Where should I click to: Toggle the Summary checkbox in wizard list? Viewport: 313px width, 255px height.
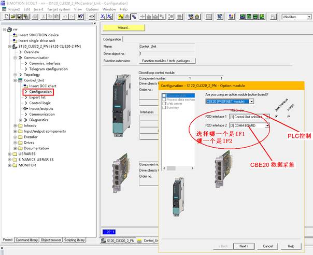[164, 107]
